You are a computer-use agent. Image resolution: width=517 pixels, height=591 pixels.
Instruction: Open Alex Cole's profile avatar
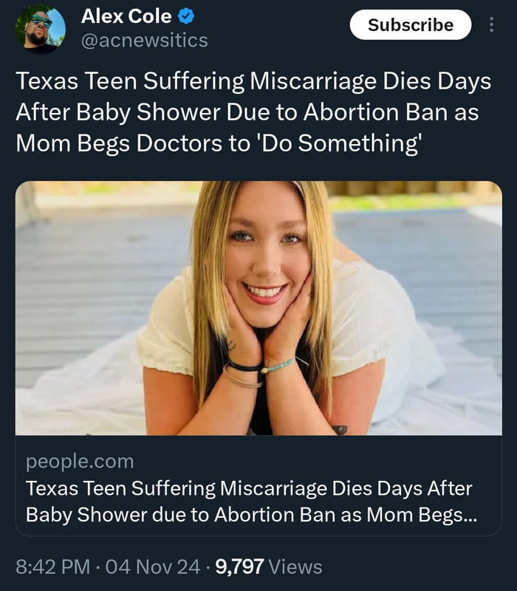coord(41,28)
